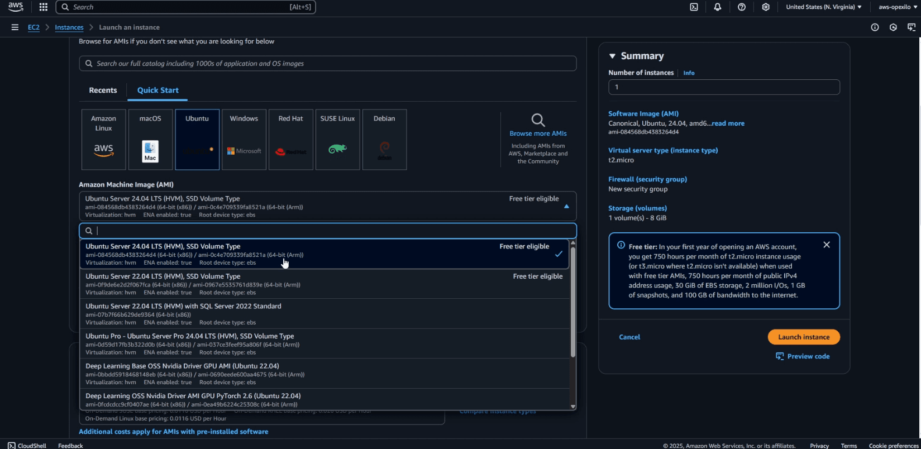Screen dimensions: 921x449
Task: Click the Launch instance button
Action: coord(804,337)
